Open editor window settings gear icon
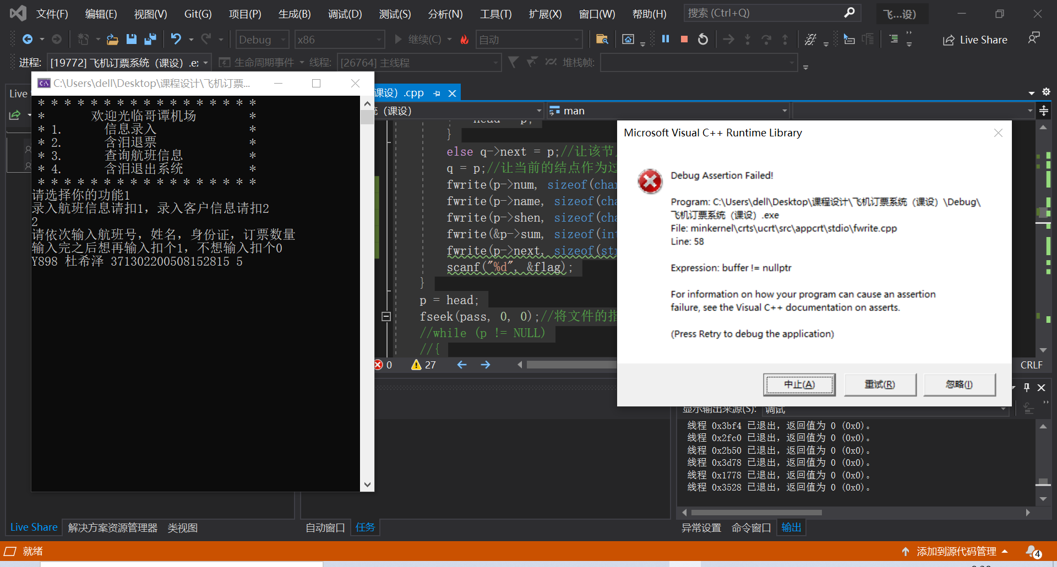Screen dimensions: 1057x567 [1046, 92]
